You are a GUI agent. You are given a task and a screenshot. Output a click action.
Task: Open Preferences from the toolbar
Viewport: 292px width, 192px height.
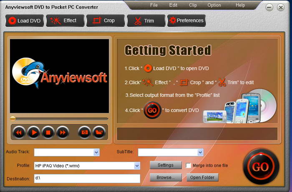pyautogui.click(x=186, y=21)
